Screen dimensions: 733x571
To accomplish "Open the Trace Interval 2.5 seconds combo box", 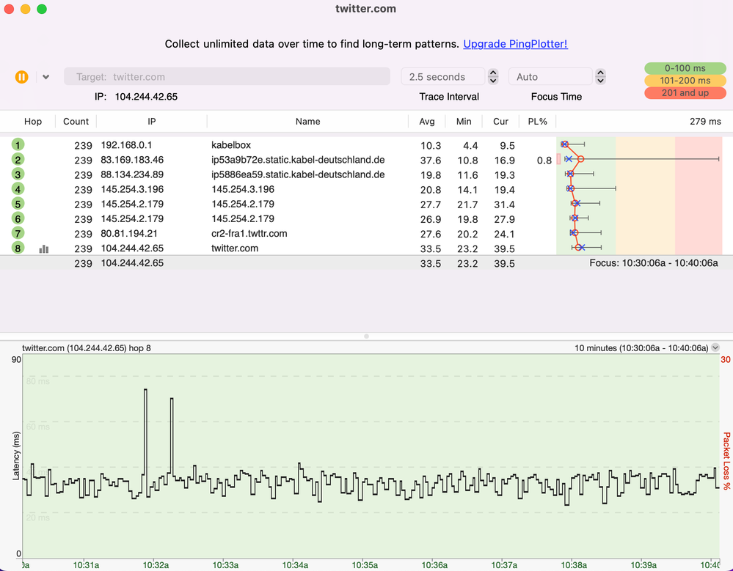I will tap(442, 76).
